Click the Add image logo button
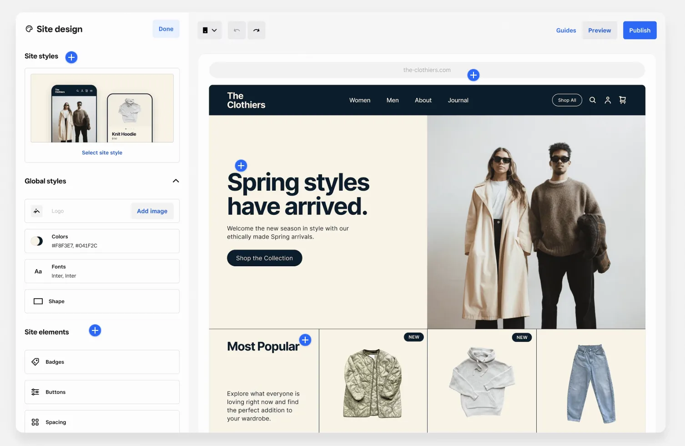685x446 pixels. coord(152,211)
